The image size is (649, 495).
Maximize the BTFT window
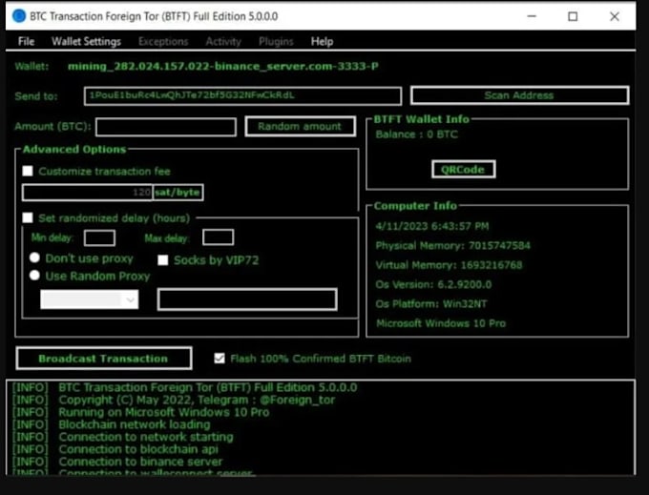573,16
